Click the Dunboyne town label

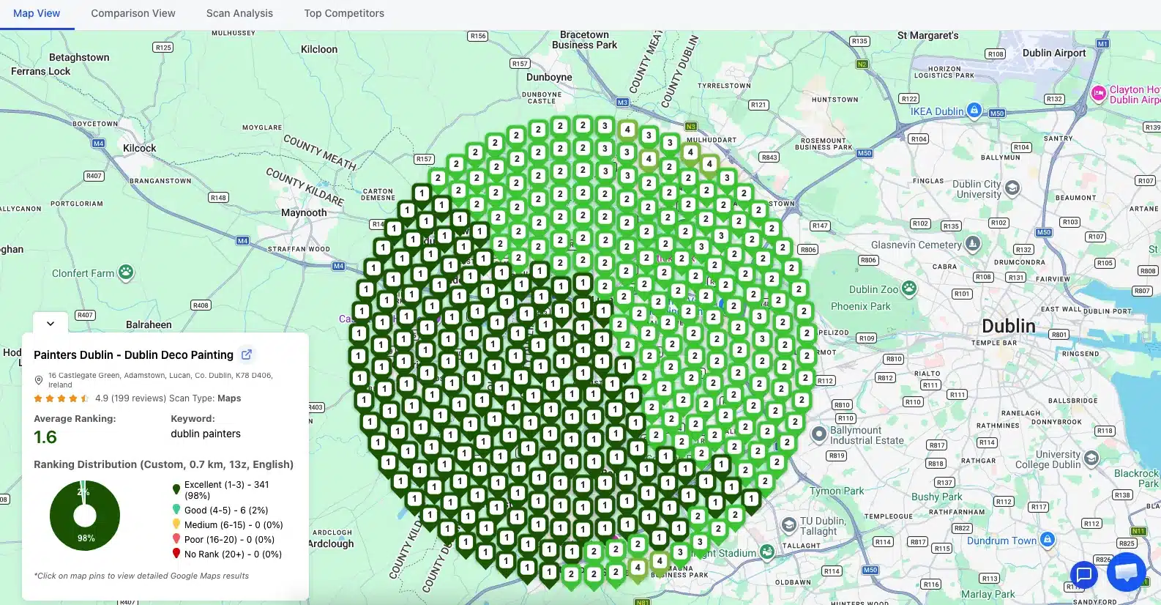coord(549,77)
